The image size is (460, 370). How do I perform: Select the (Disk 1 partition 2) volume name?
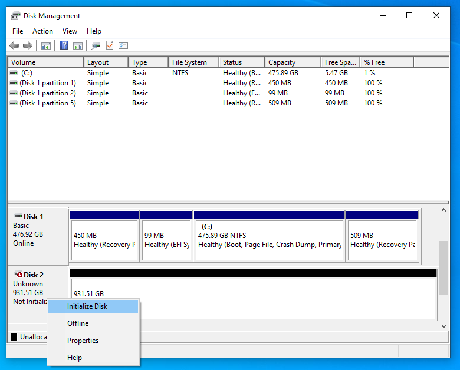[x=48, y=93]
